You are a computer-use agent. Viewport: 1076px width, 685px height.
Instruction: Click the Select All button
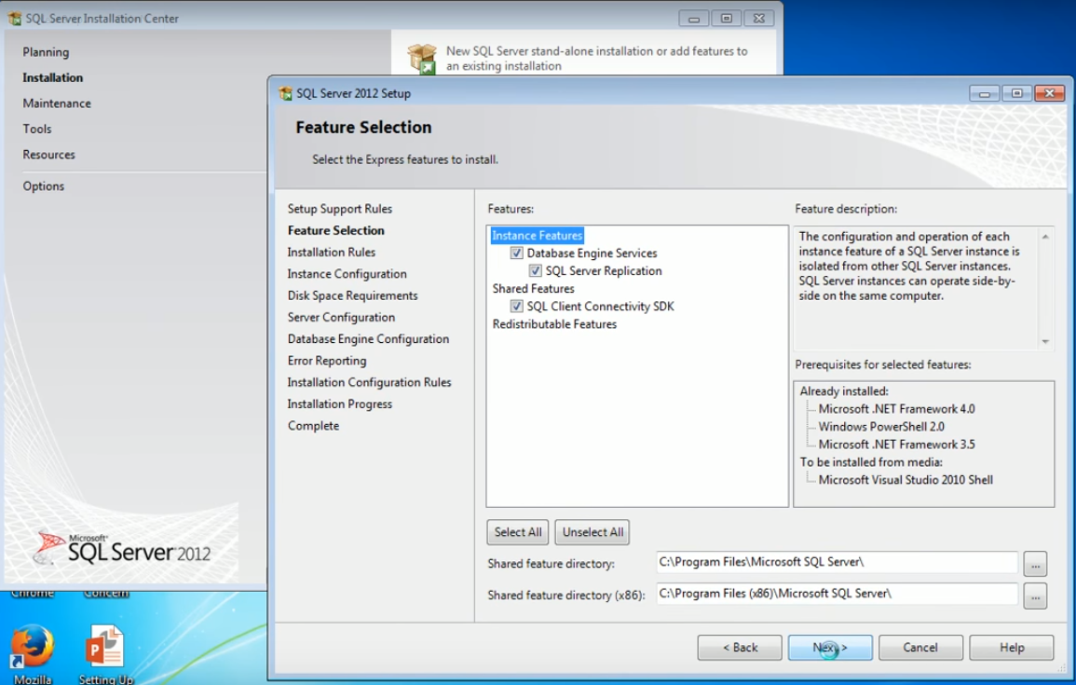tap(518, 532)
